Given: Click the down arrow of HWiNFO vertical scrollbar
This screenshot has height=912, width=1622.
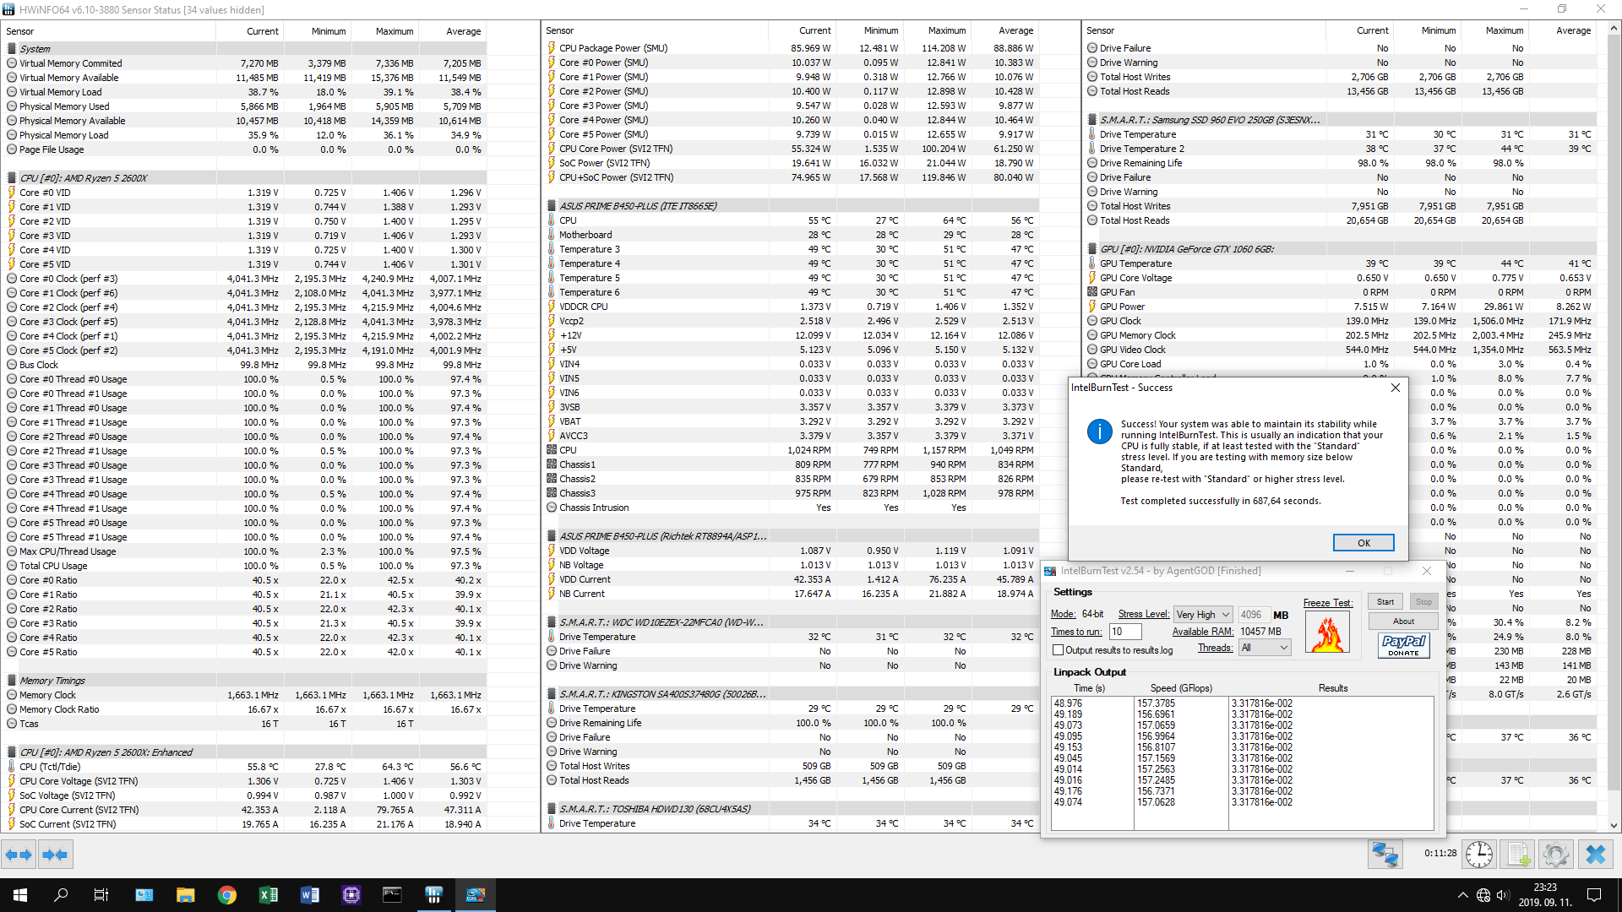Looking at the screenshot, I should pyautogui.click(x=1614, y=826).
